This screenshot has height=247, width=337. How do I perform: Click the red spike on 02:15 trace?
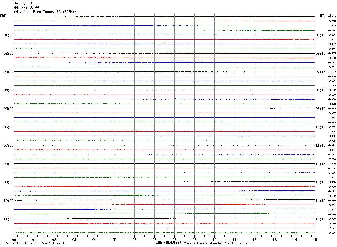point(102,57)
